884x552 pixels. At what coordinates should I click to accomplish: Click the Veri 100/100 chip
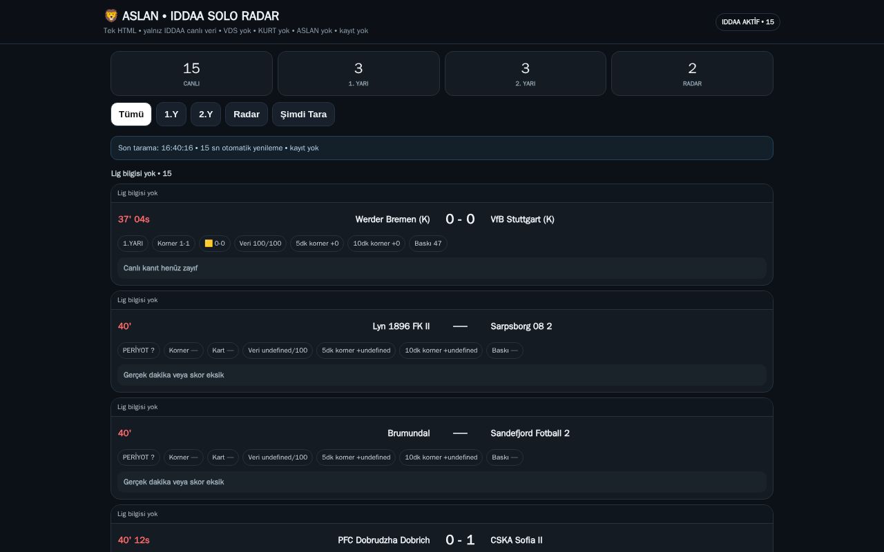[x=260, y=244]
